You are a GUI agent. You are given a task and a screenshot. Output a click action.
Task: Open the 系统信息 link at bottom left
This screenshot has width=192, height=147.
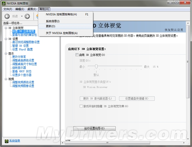[15, 141]
